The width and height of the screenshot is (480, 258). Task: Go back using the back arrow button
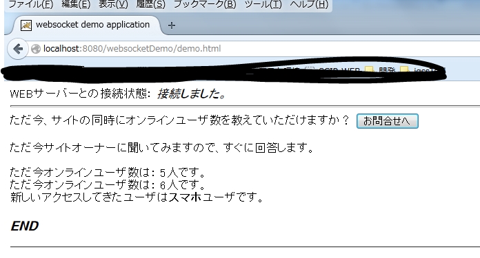18,49
